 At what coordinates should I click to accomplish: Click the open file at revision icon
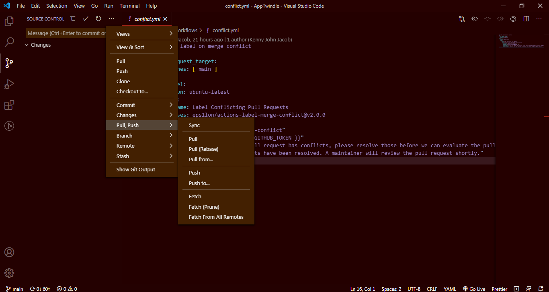tap(513, 19)
